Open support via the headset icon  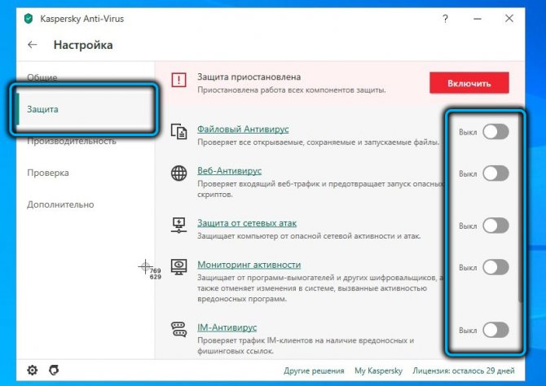coord(54,370)
